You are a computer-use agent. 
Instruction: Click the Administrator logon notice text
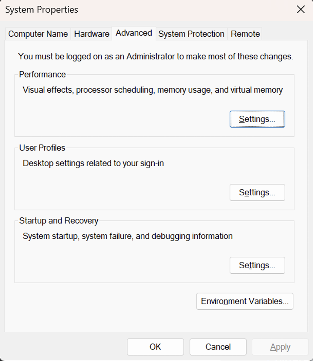click(155, 57)
